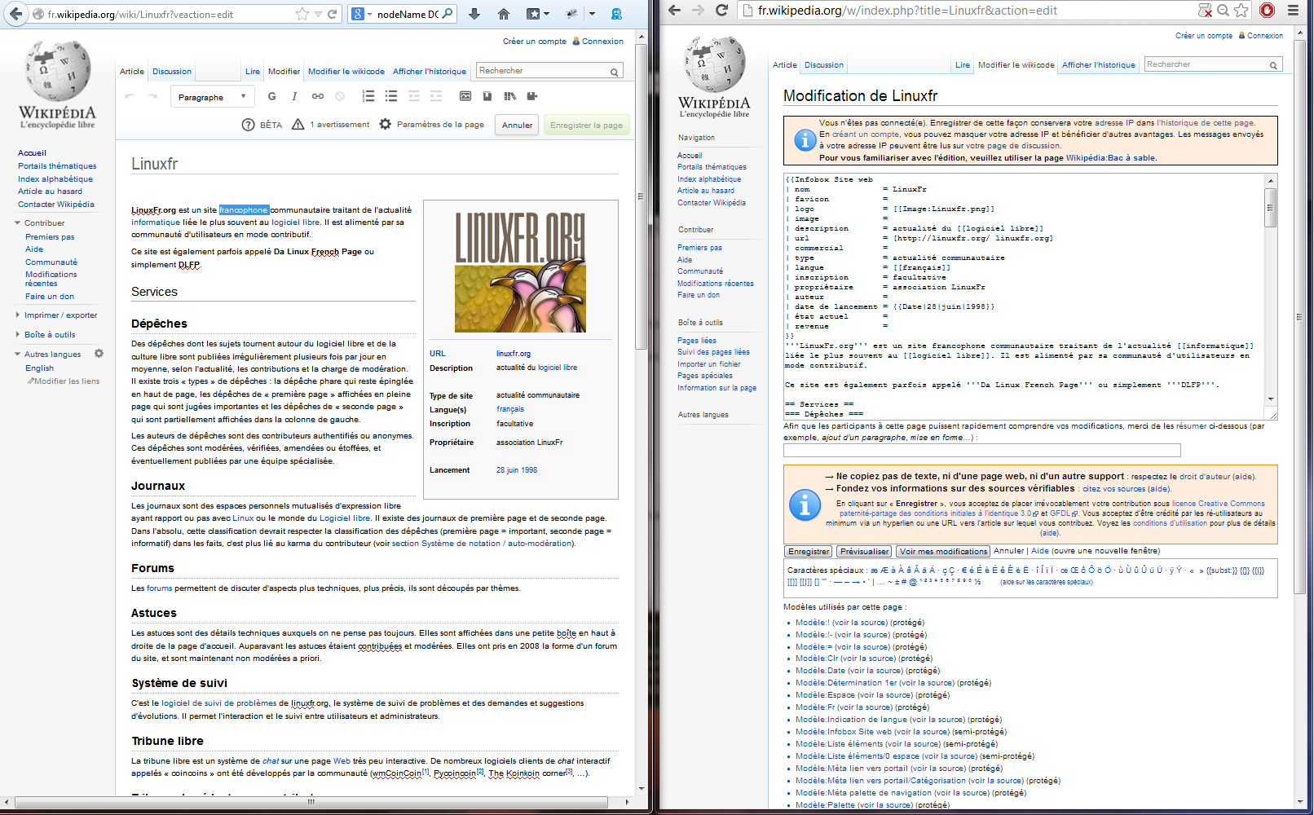Click the numbered list icon in VisualEditor

click(x=368, y=96)
